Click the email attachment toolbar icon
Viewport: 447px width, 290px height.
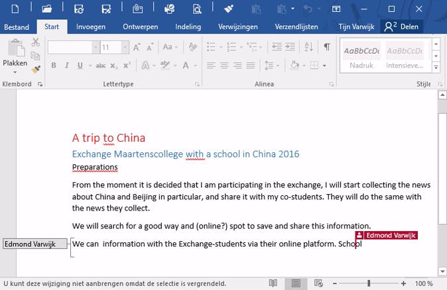[138, 9]
